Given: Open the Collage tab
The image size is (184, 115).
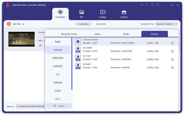Looking at the screenshot, I should click(103, 14).
